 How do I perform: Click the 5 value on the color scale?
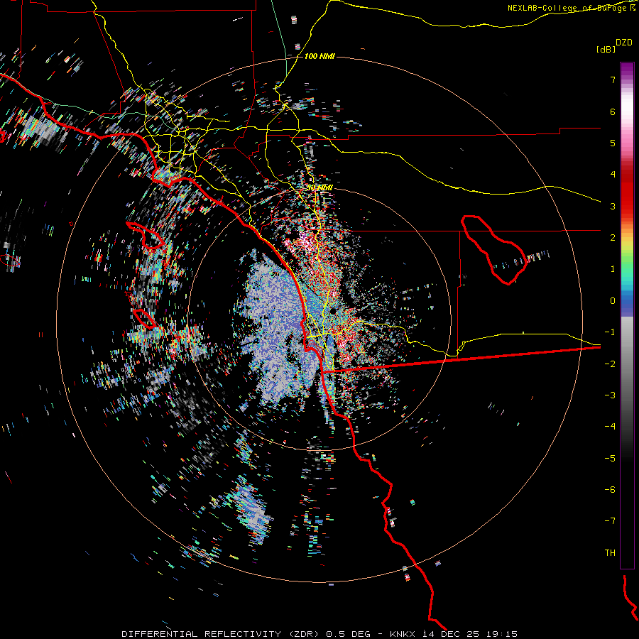pyautogui.click(x=613, y=143)
